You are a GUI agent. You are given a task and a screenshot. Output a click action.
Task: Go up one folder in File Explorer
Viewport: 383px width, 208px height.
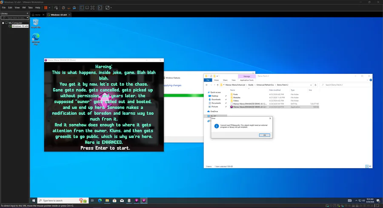[217, 85]
